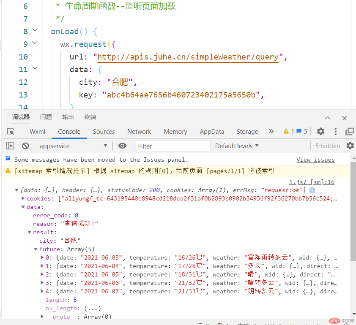
Task: Switch to the 问题 tab
Action: (x=46, y=117)
